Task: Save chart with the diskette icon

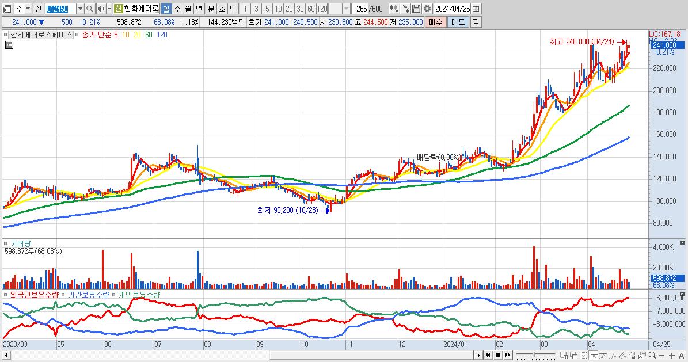Action: coord(416,9)
